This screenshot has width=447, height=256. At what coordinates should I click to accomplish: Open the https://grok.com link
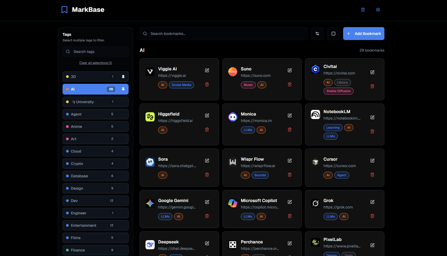pyautogui.click(x=338, y=207)
